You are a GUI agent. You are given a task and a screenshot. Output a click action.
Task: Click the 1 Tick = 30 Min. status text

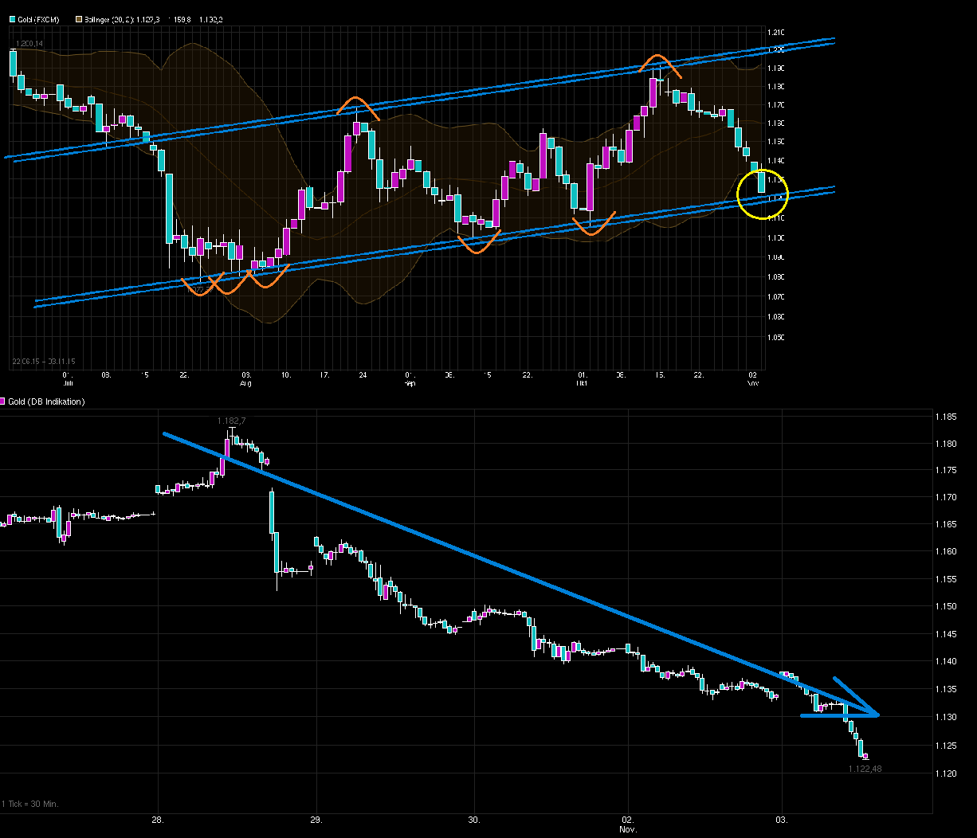click(x=30, y=804)
